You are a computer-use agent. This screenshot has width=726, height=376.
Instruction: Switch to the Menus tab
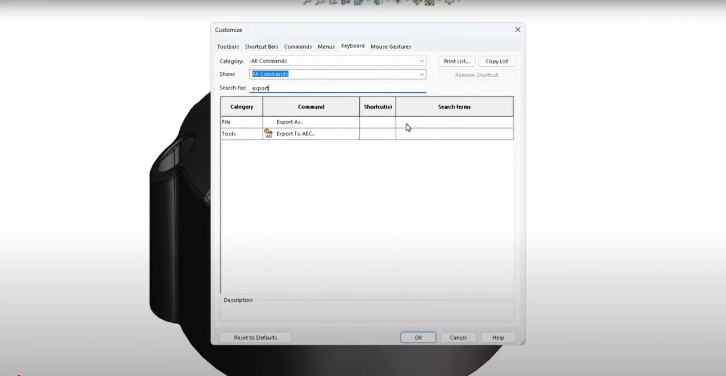pyautogui.click(x=326, y=47)
